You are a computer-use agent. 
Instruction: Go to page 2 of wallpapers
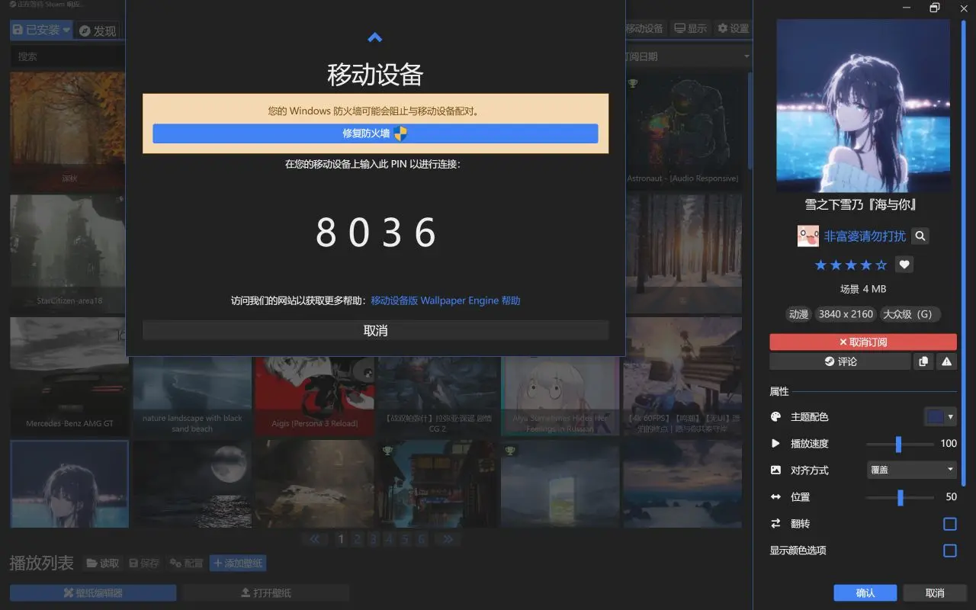357,539
